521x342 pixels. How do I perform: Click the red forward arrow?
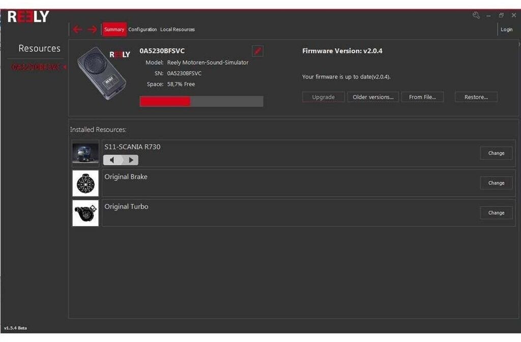[x=92, y=29]
